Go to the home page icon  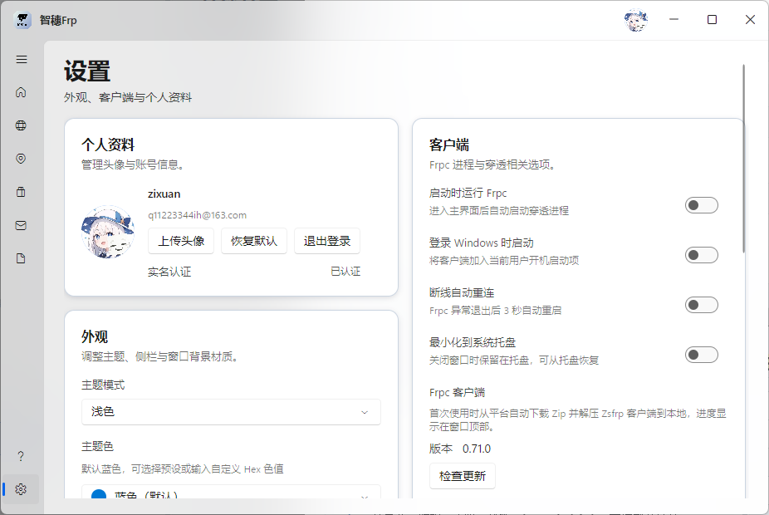21,92
